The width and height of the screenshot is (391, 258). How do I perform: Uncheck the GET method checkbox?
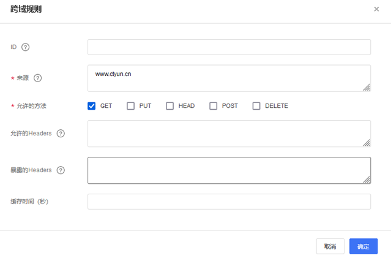pyautogui.click(x=92, y=105)
